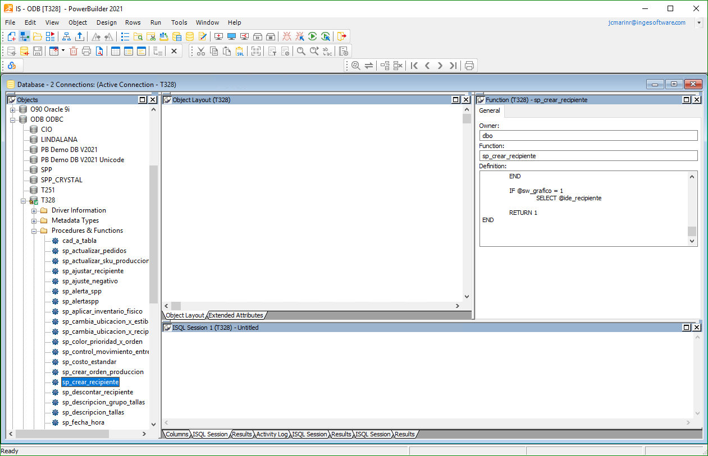Expand the O90 Oracle 9i node
The width and height of the screenshot is (708, 456).
pos(13,109)
